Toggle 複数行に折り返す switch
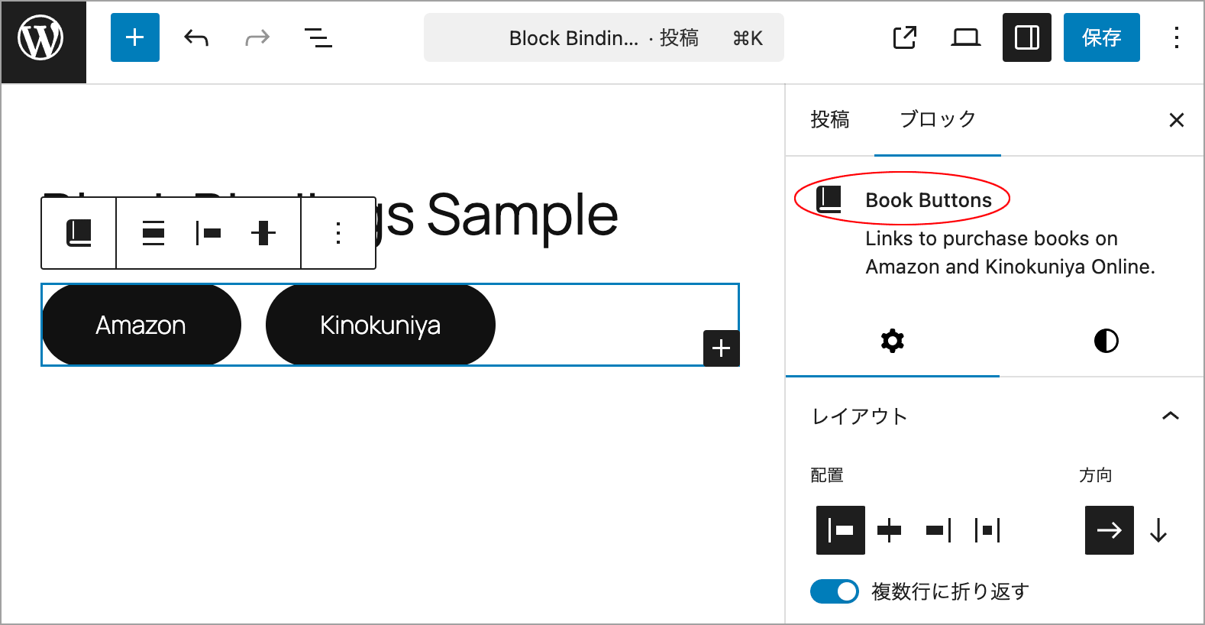This screenshot has width=1205, height=625. point(835,591)
